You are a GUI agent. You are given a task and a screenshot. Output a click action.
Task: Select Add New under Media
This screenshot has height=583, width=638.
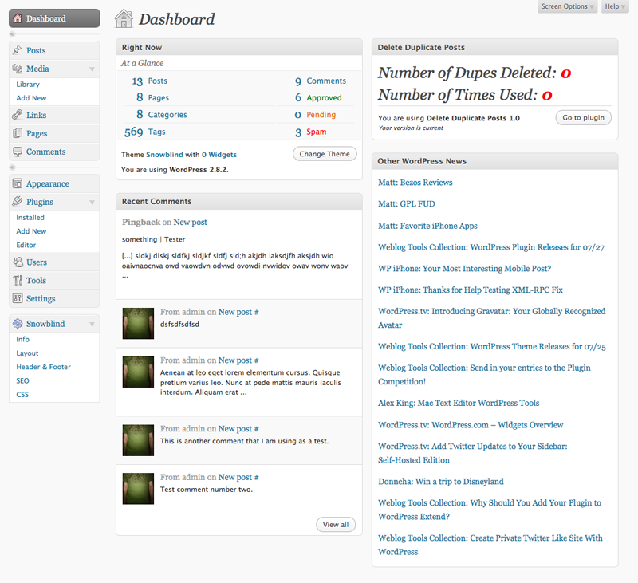click(x=31, y=98)
